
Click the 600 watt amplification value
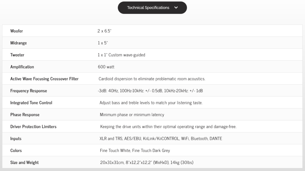pos(106,67)
